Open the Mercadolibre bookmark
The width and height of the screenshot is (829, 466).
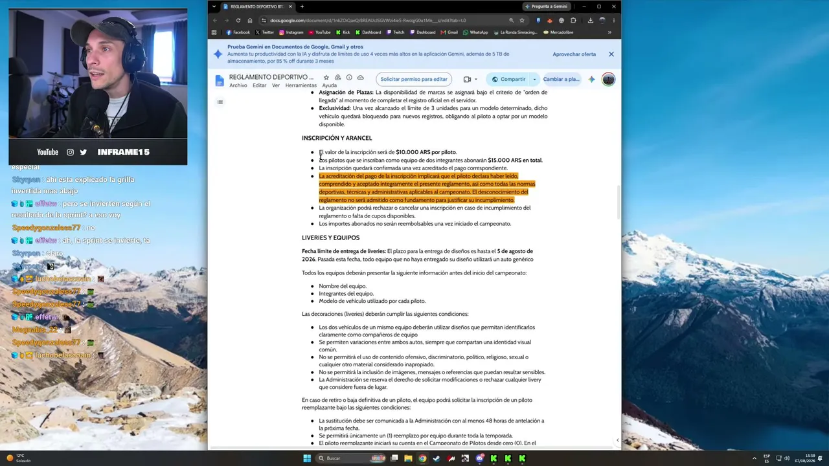pos(557,32)
